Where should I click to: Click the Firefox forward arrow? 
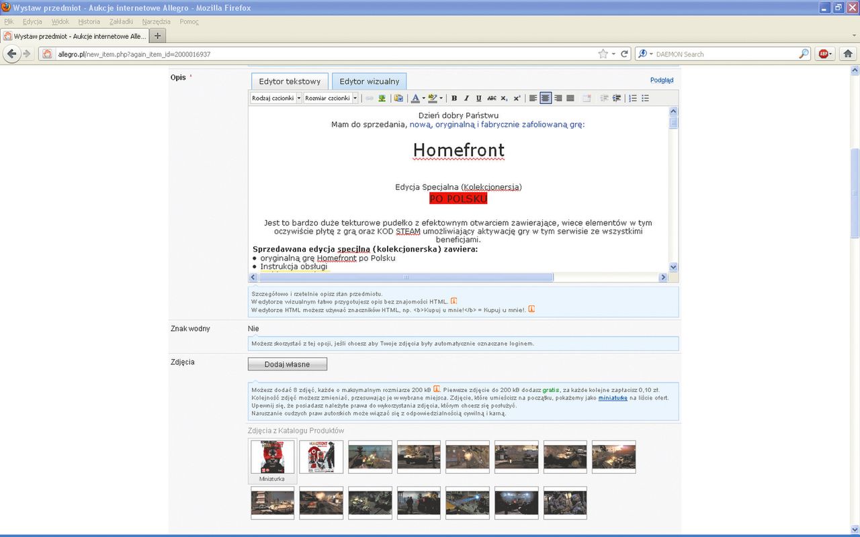(27, 54)
